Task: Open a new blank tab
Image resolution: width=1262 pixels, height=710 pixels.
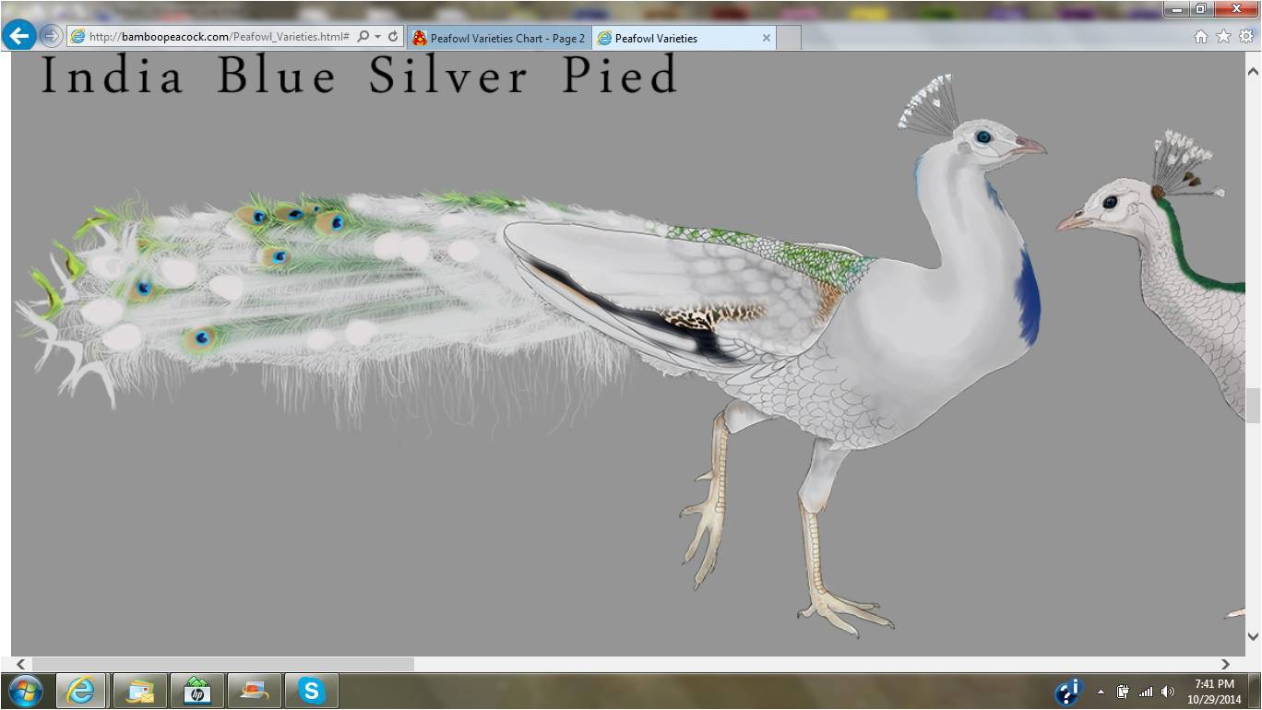Action: (x=789, y=38)
